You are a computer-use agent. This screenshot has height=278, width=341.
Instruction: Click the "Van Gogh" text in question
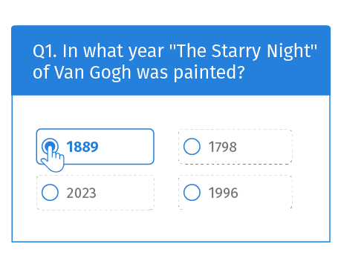pyautogui.click(x=93, y=73)
